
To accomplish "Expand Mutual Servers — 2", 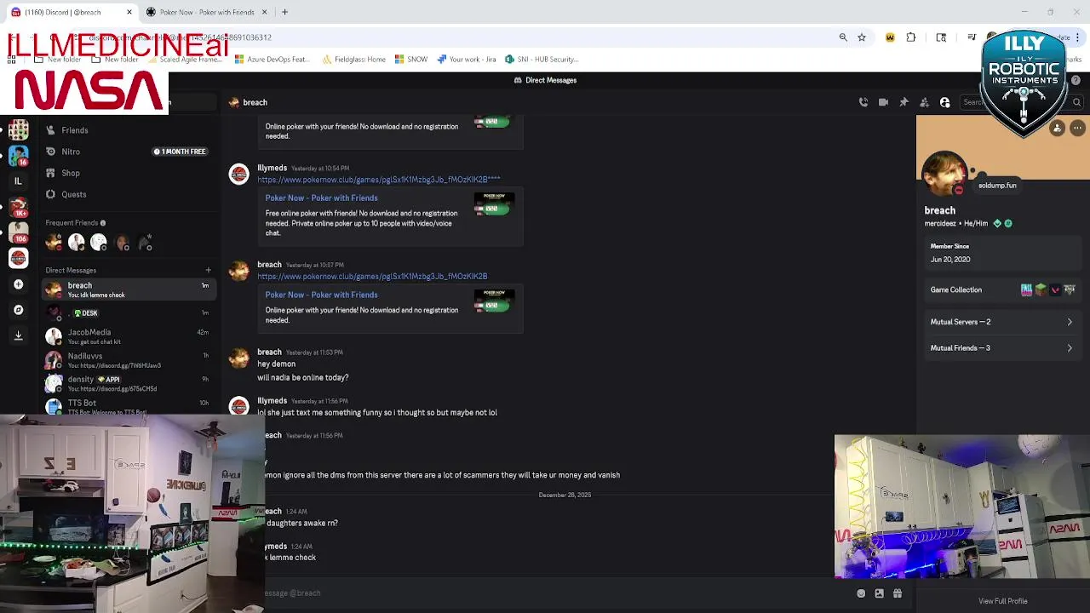I will [1001, 322].
